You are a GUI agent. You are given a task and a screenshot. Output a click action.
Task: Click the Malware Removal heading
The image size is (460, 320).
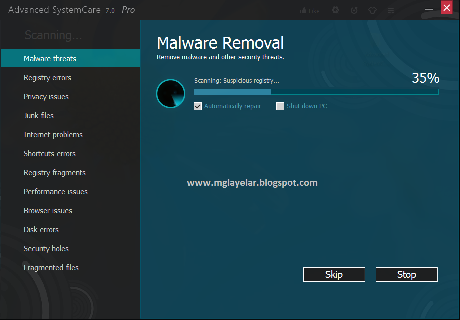[x=220, y=43]
